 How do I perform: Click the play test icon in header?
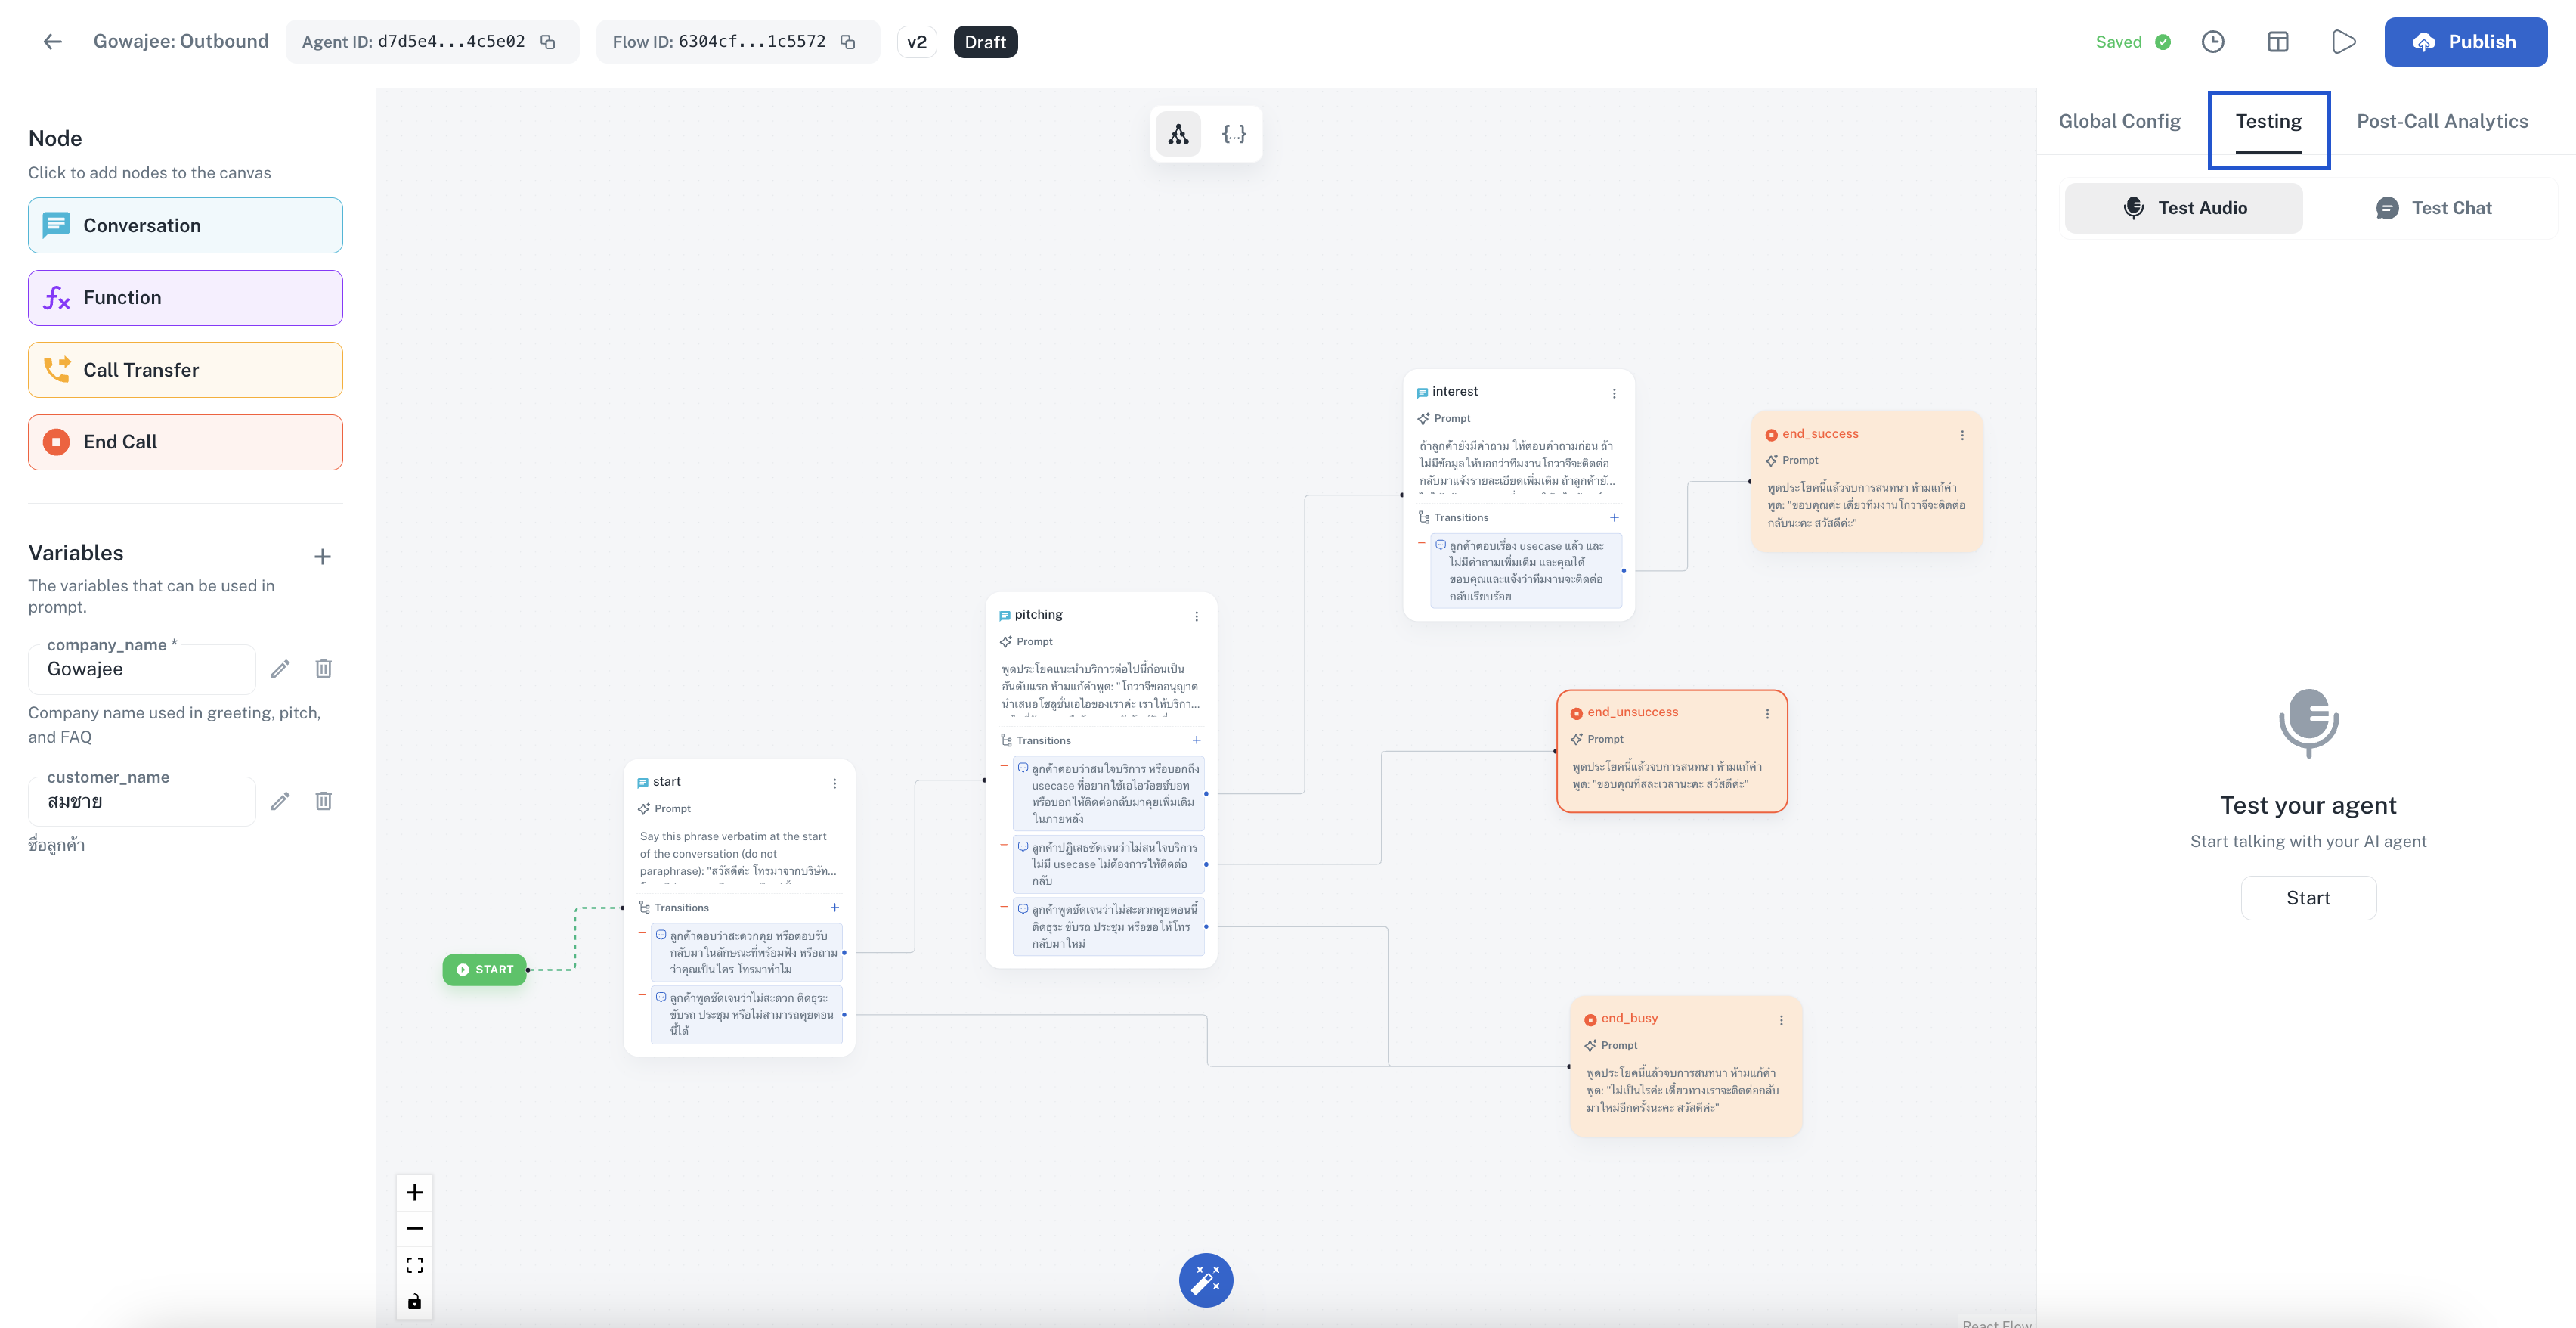2343,42
